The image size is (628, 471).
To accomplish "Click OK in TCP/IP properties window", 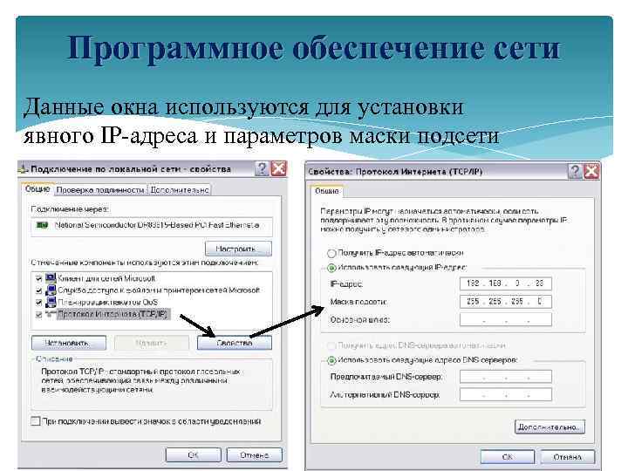I will click(x=508, y=457).
